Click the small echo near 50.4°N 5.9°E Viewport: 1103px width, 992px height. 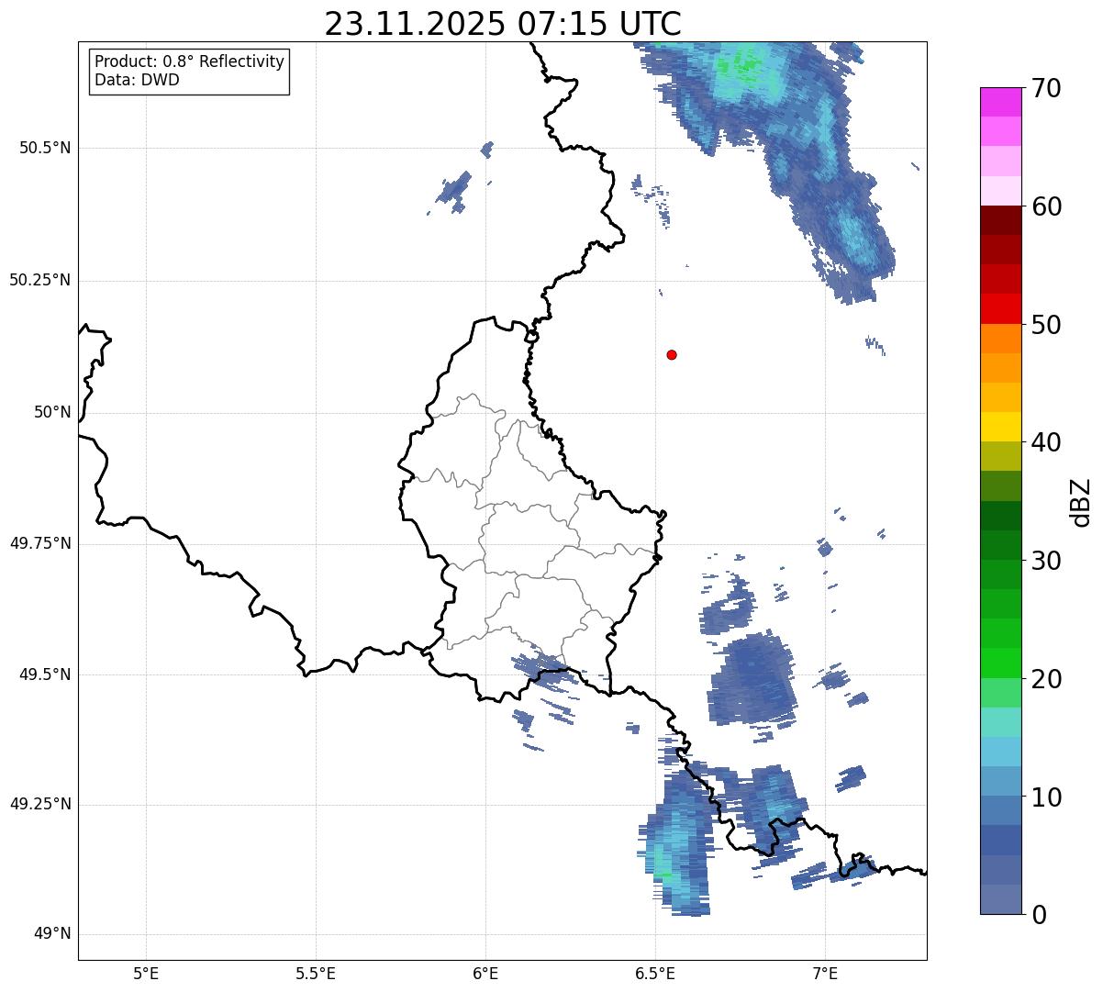tap(453, 191)
